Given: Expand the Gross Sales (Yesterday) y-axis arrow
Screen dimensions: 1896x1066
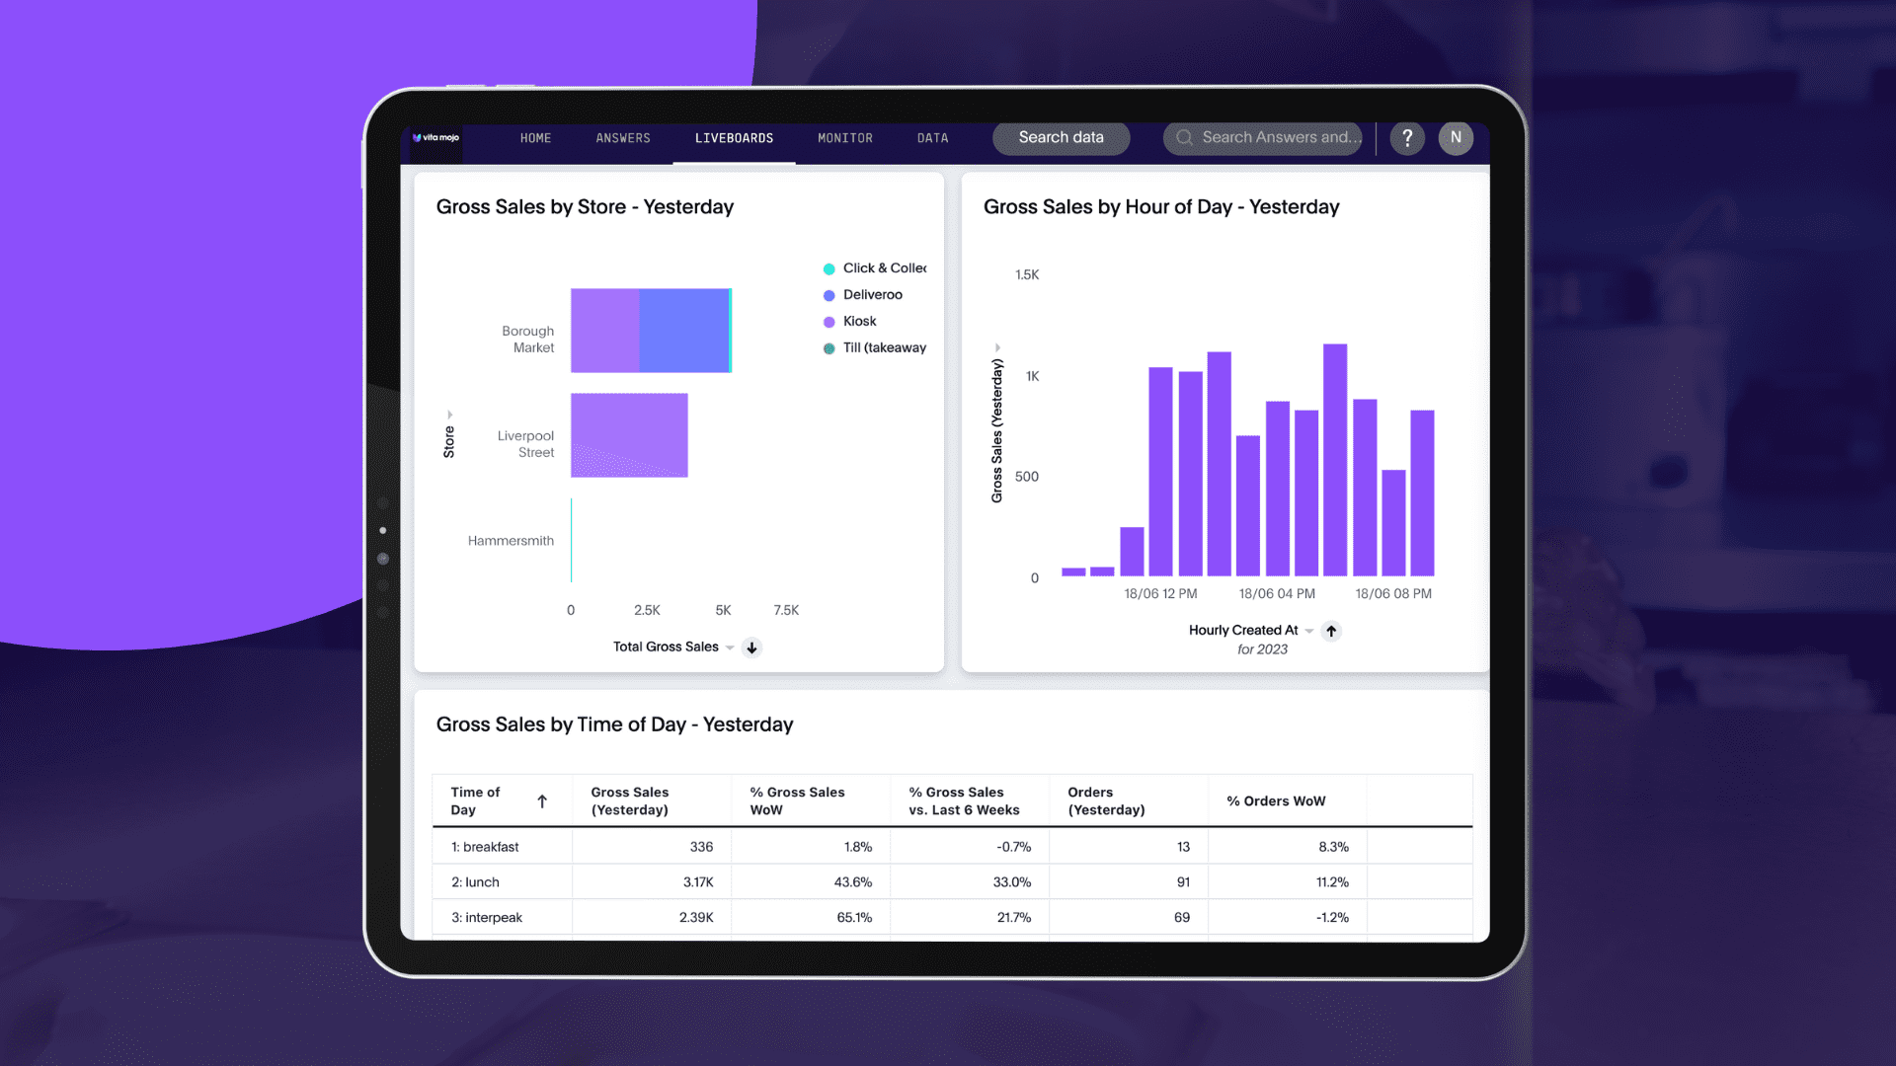Looking at the screenshot, I should [x=998, y=347].
